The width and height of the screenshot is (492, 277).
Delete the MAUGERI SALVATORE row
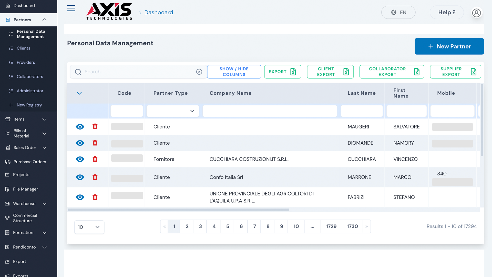pos(95,126)
